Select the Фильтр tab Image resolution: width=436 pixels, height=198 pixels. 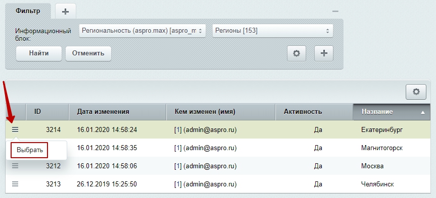tap(28, 11)
